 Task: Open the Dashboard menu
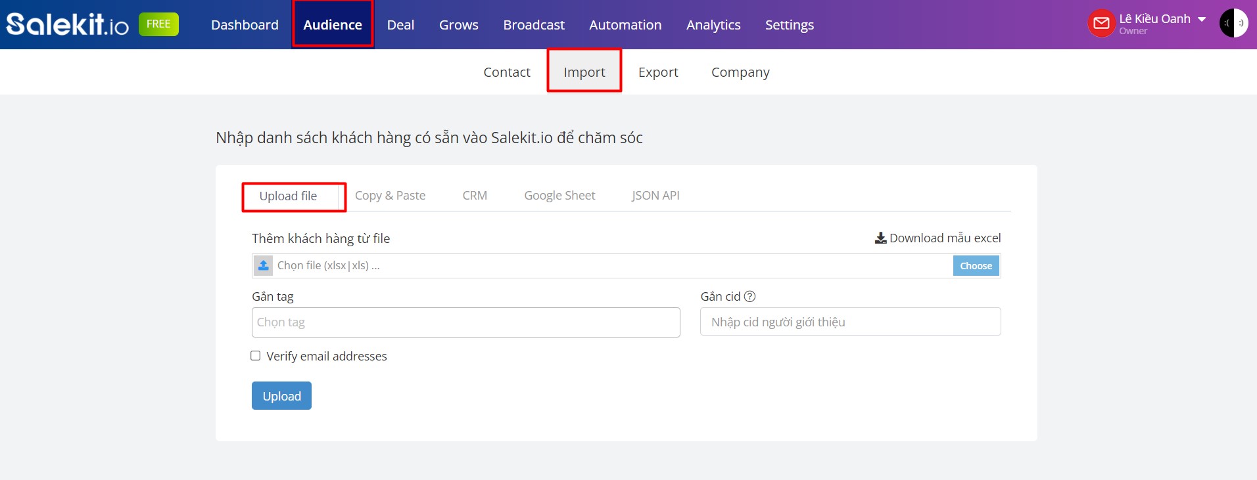click(245, 25)
